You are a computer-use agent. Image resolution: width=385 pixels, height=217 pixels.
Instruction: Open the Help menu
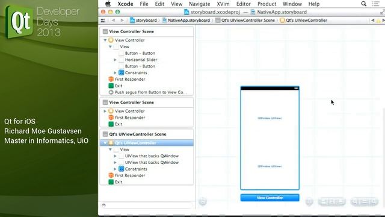click(314, 4)
